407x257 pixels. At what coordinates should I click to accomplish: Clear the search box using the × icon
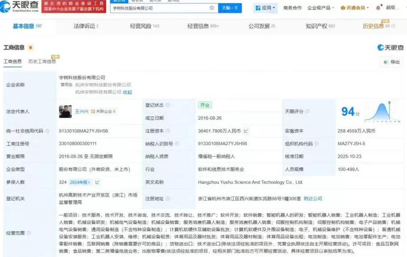pos(211,8)
